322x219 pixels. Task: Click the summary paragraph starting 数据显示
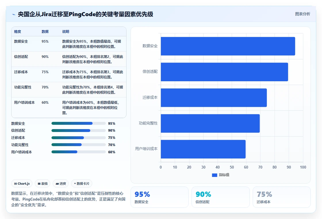click(x=68, y=199)
